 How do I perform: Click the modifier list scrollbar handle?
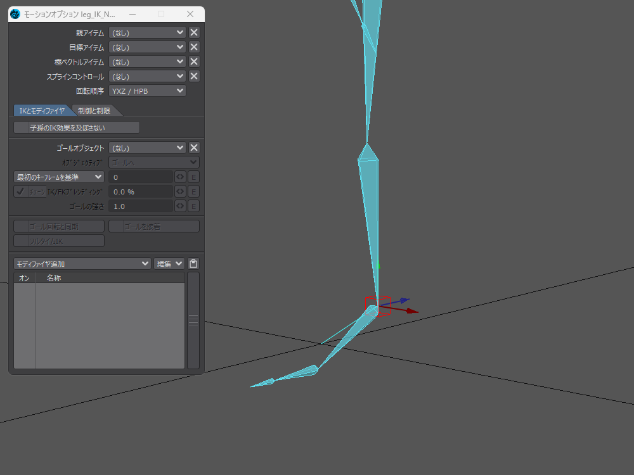coord(193,320)
